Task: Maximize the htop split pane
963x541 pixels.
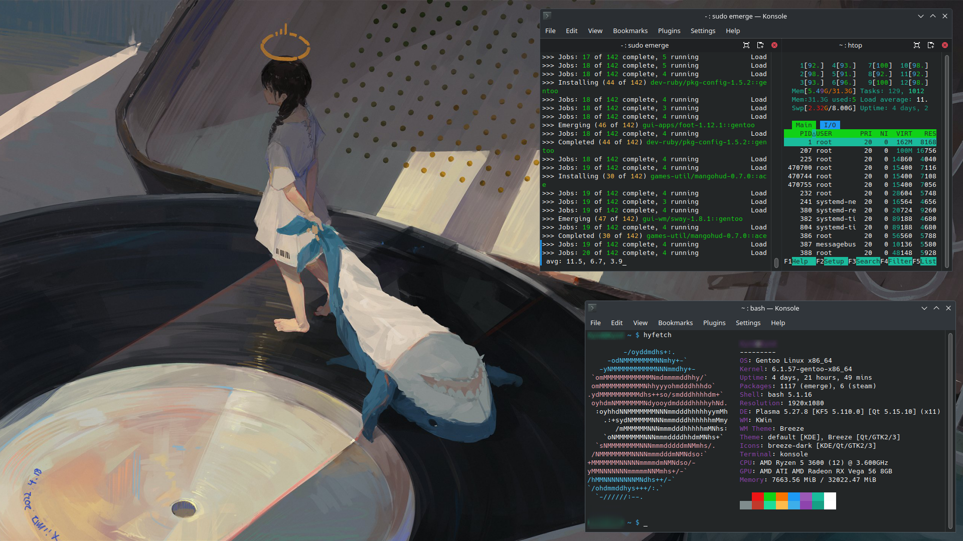Action: tap(917, 45)
